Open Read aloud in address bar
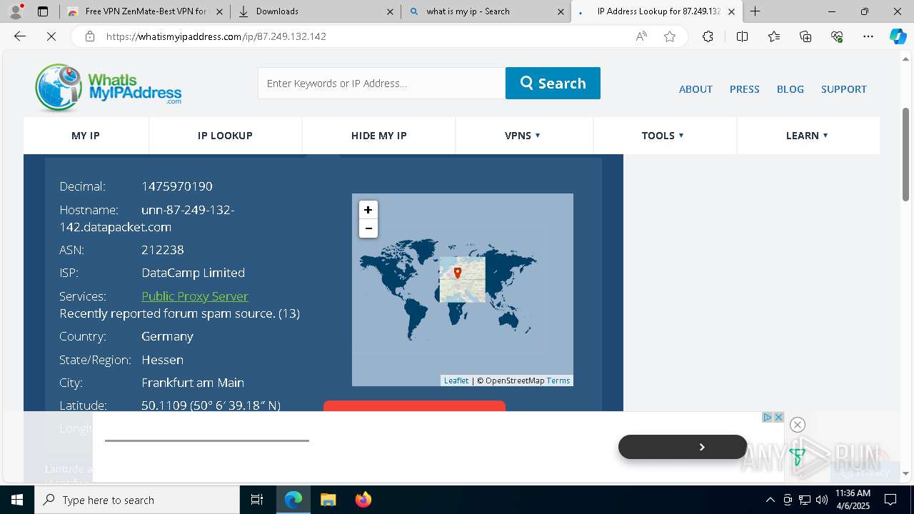The height and width of the screenshot is (514, 914). click(641, 36)
